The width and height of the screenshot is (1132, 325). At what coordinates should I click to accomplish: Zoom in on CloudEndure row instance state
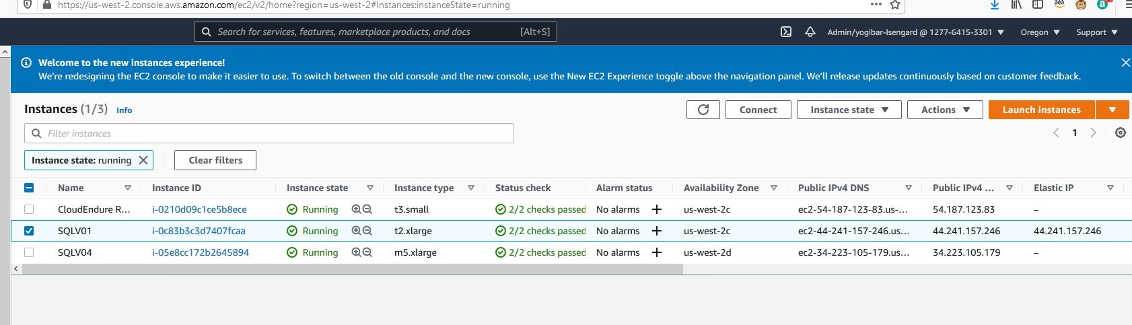click(356, 209)
